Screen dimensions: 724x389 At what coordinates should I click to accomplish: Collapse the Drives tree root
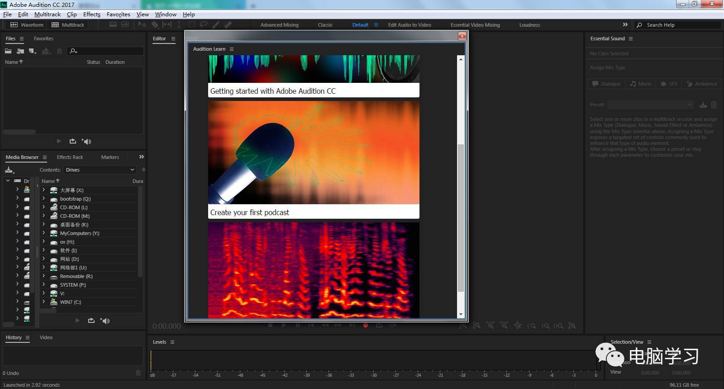[x=8, y=181]
